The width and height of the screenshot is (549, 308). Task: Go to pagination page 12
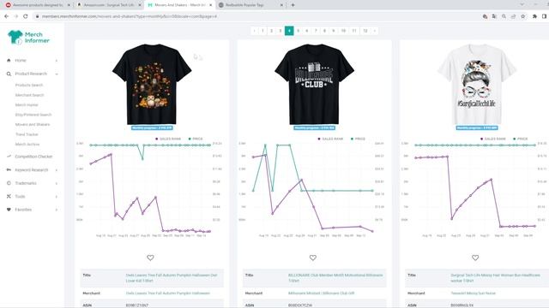pos(365,31)
